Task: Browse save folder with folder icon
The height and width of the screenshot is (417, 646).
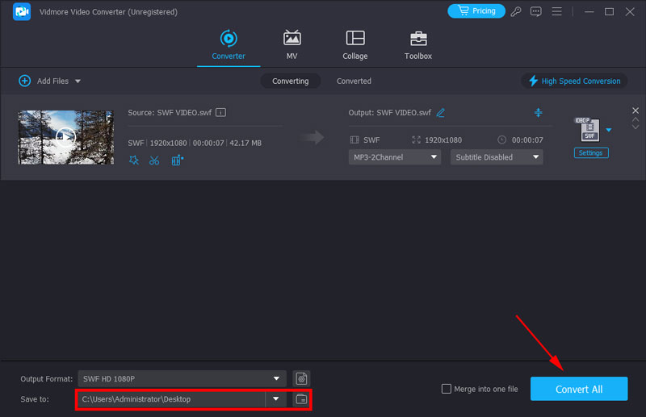Action: 301,399
